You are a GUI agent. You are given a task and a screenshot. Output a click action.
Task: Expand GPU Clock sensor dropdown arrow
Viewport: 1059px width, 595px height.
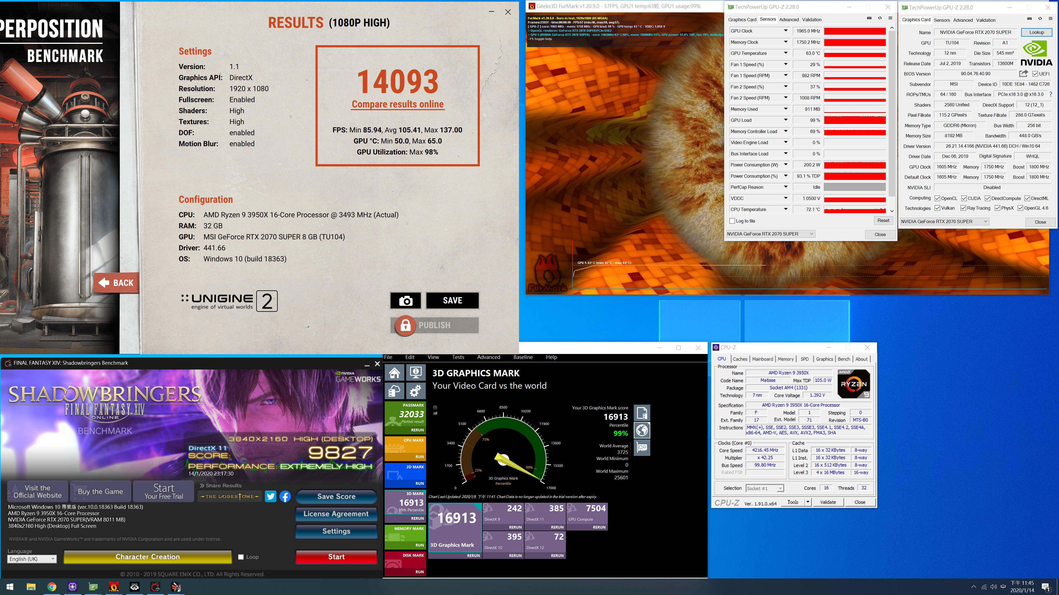pyautogui.click(x=786, y=31)
